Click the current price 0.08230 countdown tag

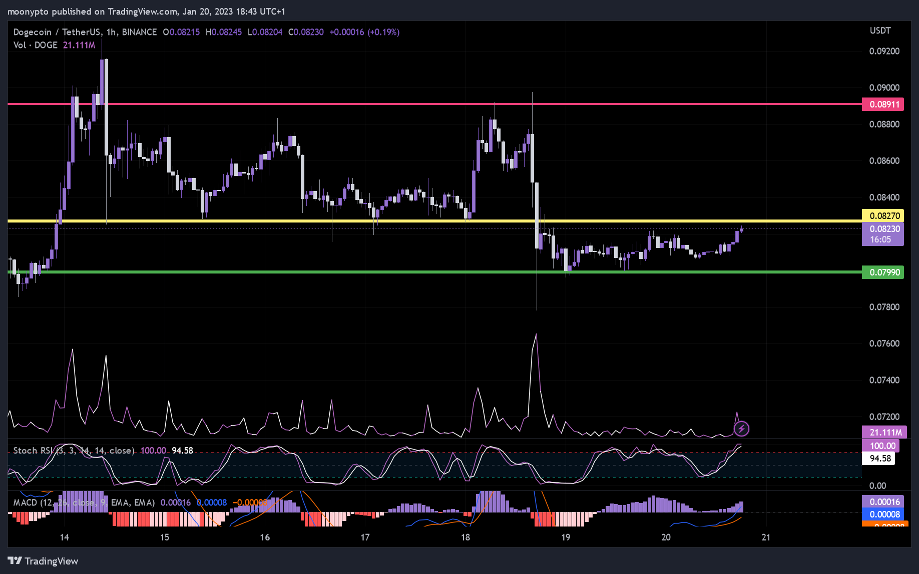pyautogui.click(x=883, y=234)
